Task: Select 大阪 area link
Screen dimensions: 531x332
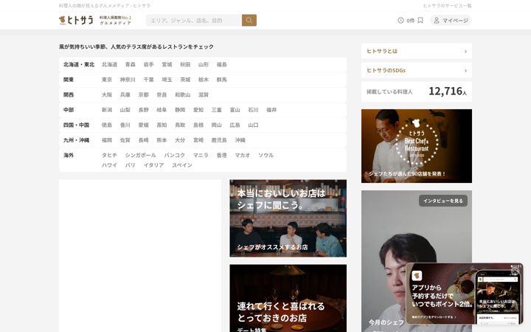Action: (x=107, y=95)
